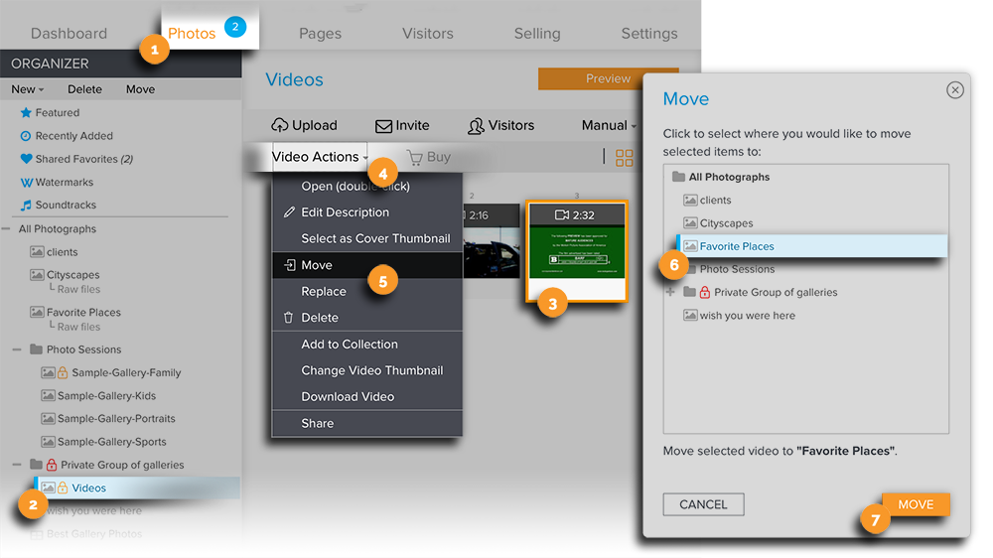993x558 pixels.
Task: Select wish you were here in Move dialog
Action: [x=739, y=316]
